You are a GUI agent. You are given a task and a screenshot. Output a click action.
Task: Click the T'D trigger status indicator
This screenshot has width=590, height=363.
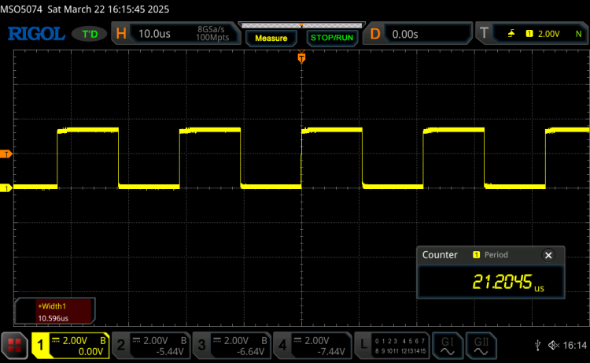(x=90, y=34)
